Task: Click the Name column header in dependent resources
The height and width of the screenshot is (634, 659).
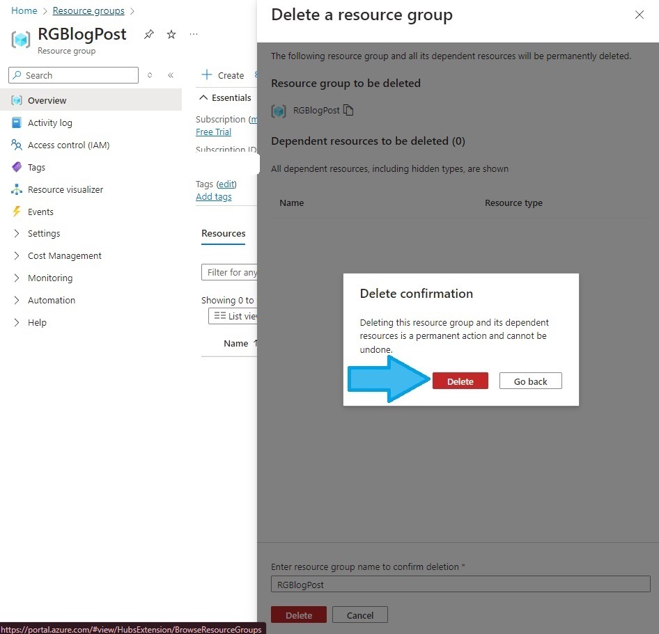Action: (x=292, y=203)
